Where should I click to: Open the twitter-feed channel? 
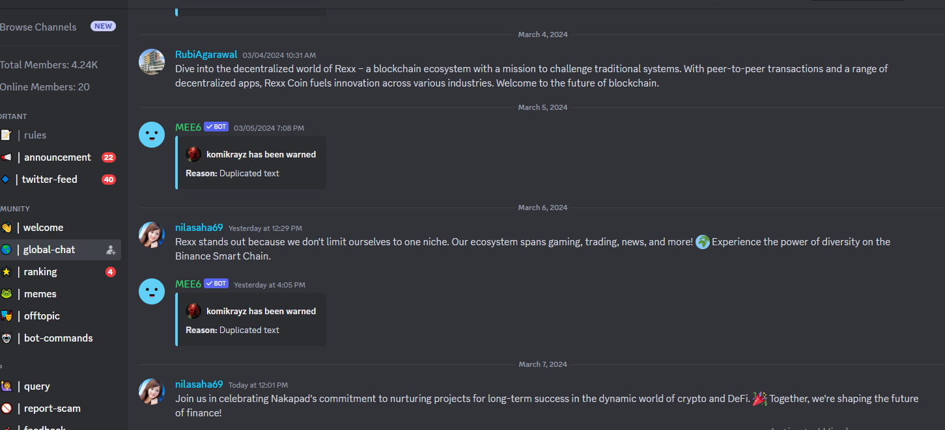click(60, 180)
